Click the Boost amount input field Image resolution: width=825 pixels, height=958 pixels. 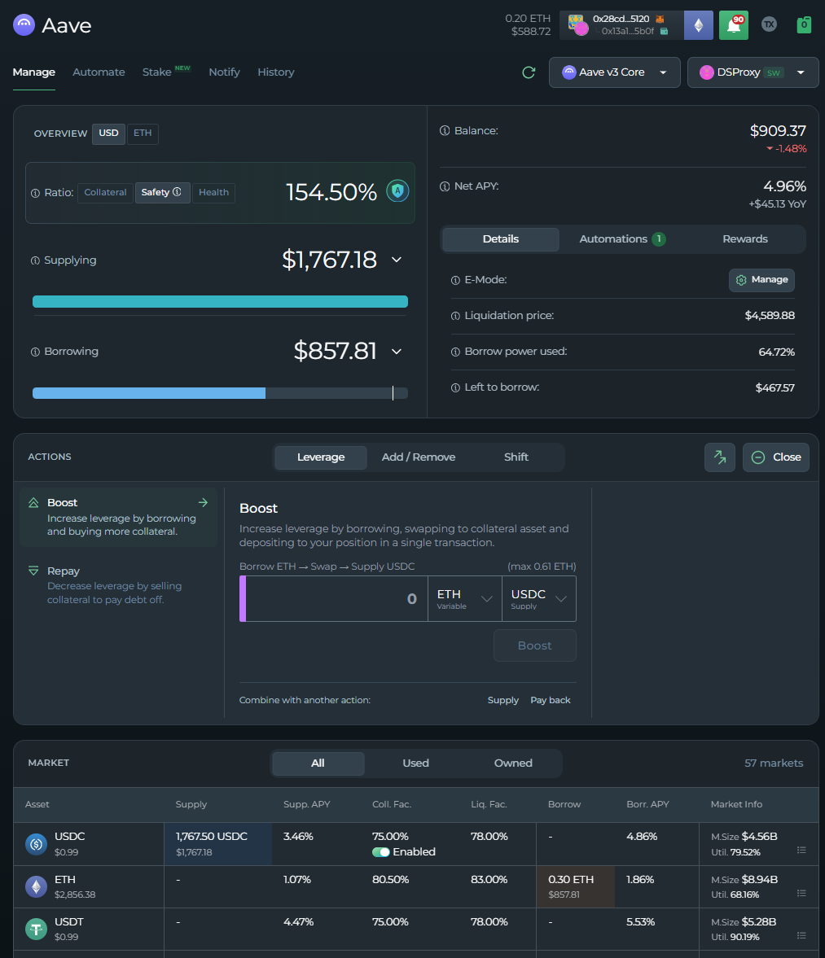pyautogui.click(x=334, y=599)
